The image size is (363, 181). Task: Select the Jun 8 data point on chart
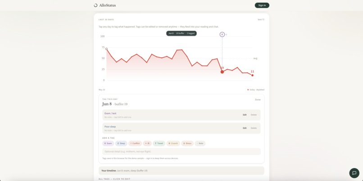(222, 72)
